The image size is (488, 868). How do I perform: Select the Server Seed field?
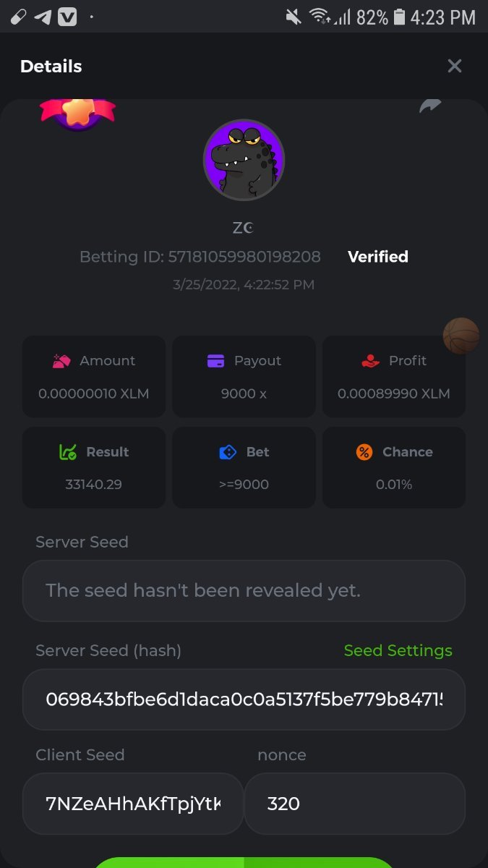244,590
